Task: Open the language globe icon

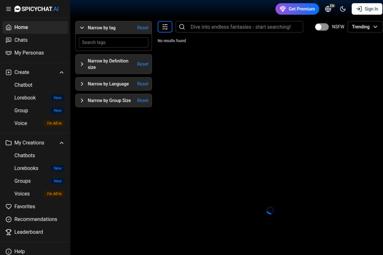Action: (328, 9)
